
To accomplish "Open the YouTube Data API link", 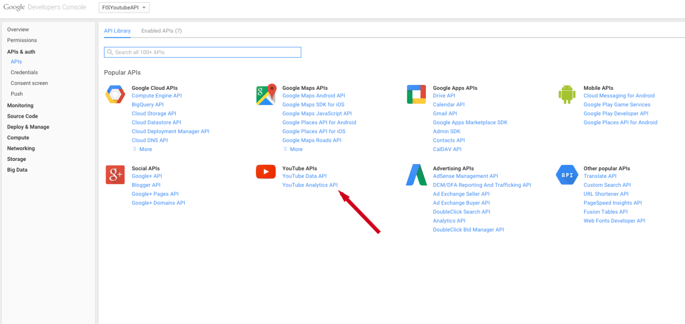I will click(x=305, y=176).
